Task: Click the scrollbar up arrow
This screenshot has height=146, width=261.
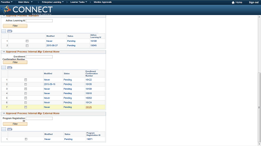Action: tap(259, 17)
